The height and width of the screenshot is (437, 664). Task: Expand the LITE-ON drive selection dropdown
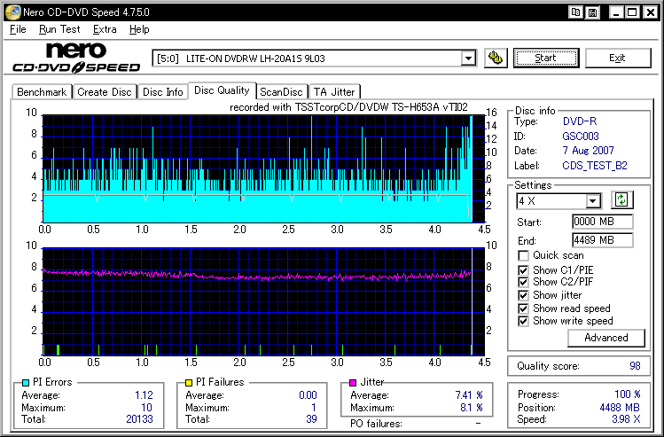(x=468, y=59)
